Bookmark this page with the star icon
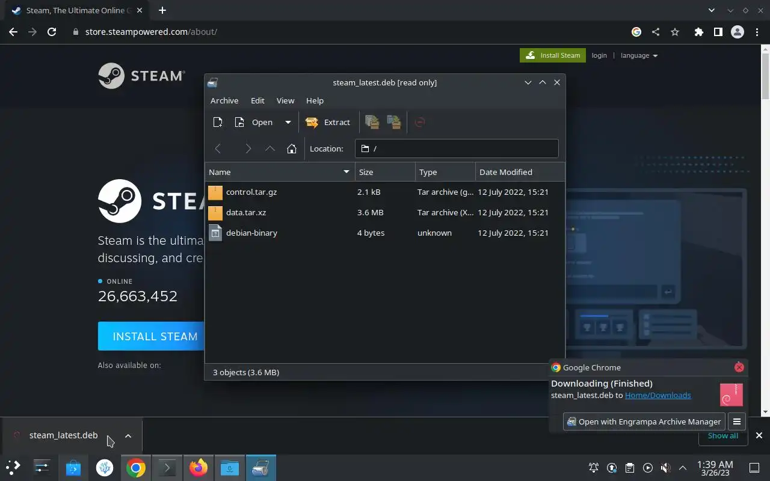Viewport: 770px width, 481px height. (x=675, y=32)
